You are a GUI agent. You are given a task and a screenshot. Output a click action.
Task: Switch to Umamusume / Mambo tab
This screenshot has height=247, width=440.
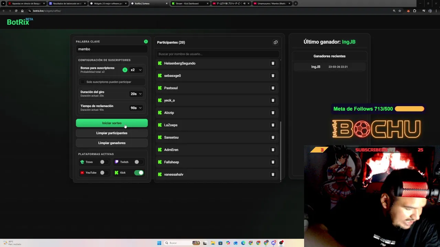tap(272, 3)
